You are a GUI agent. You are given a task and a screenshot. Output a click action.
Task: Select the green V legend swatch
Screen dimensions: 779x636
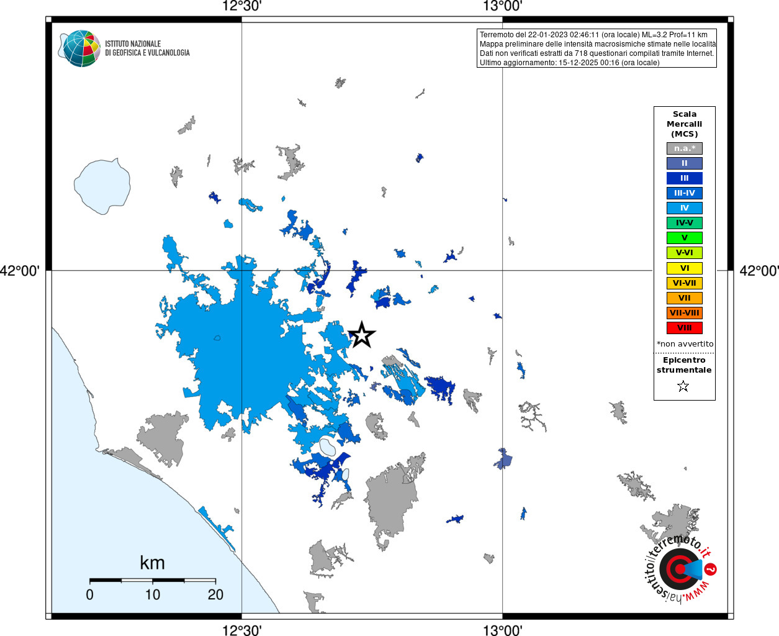click(685, 238)
